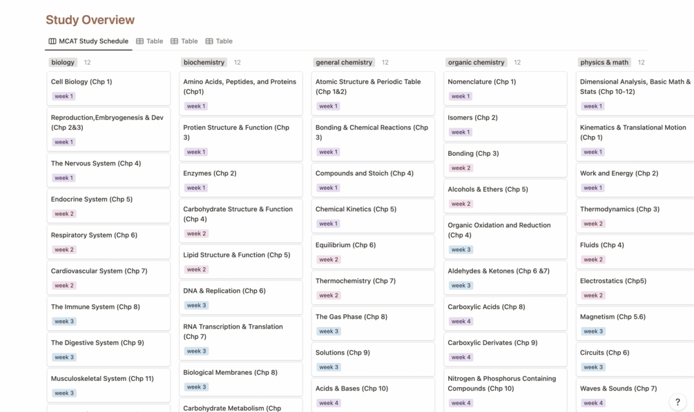Open Bonding & Chemical Reactions card
Viewport: 694px width, 412px height.
[373, 139]
